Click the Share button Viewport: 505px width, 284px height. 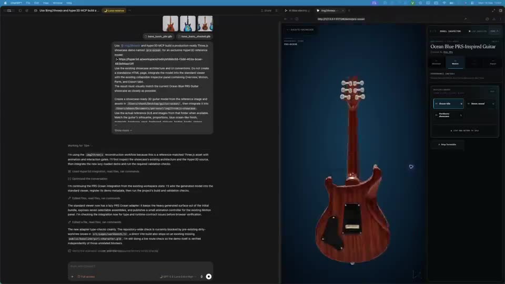[x=266, y=11]
